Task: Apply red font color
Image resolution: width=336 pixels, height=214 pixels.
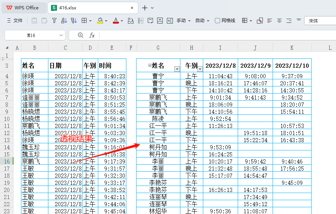Action: (116, 21)
